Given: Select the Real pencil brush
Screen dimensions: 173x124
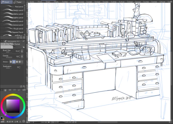Looking at the screenshot, I should pyautogui.click(x=12, y=7).
